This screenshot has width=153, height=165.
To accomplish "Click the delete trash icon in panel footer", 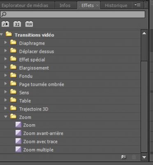I will point(134,157).
